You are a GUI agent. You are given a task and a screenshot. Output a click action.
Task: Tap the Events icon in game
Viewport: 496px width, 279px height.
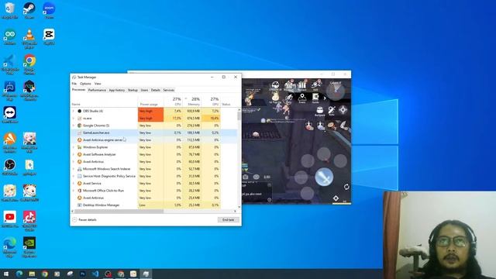(302, 98)
